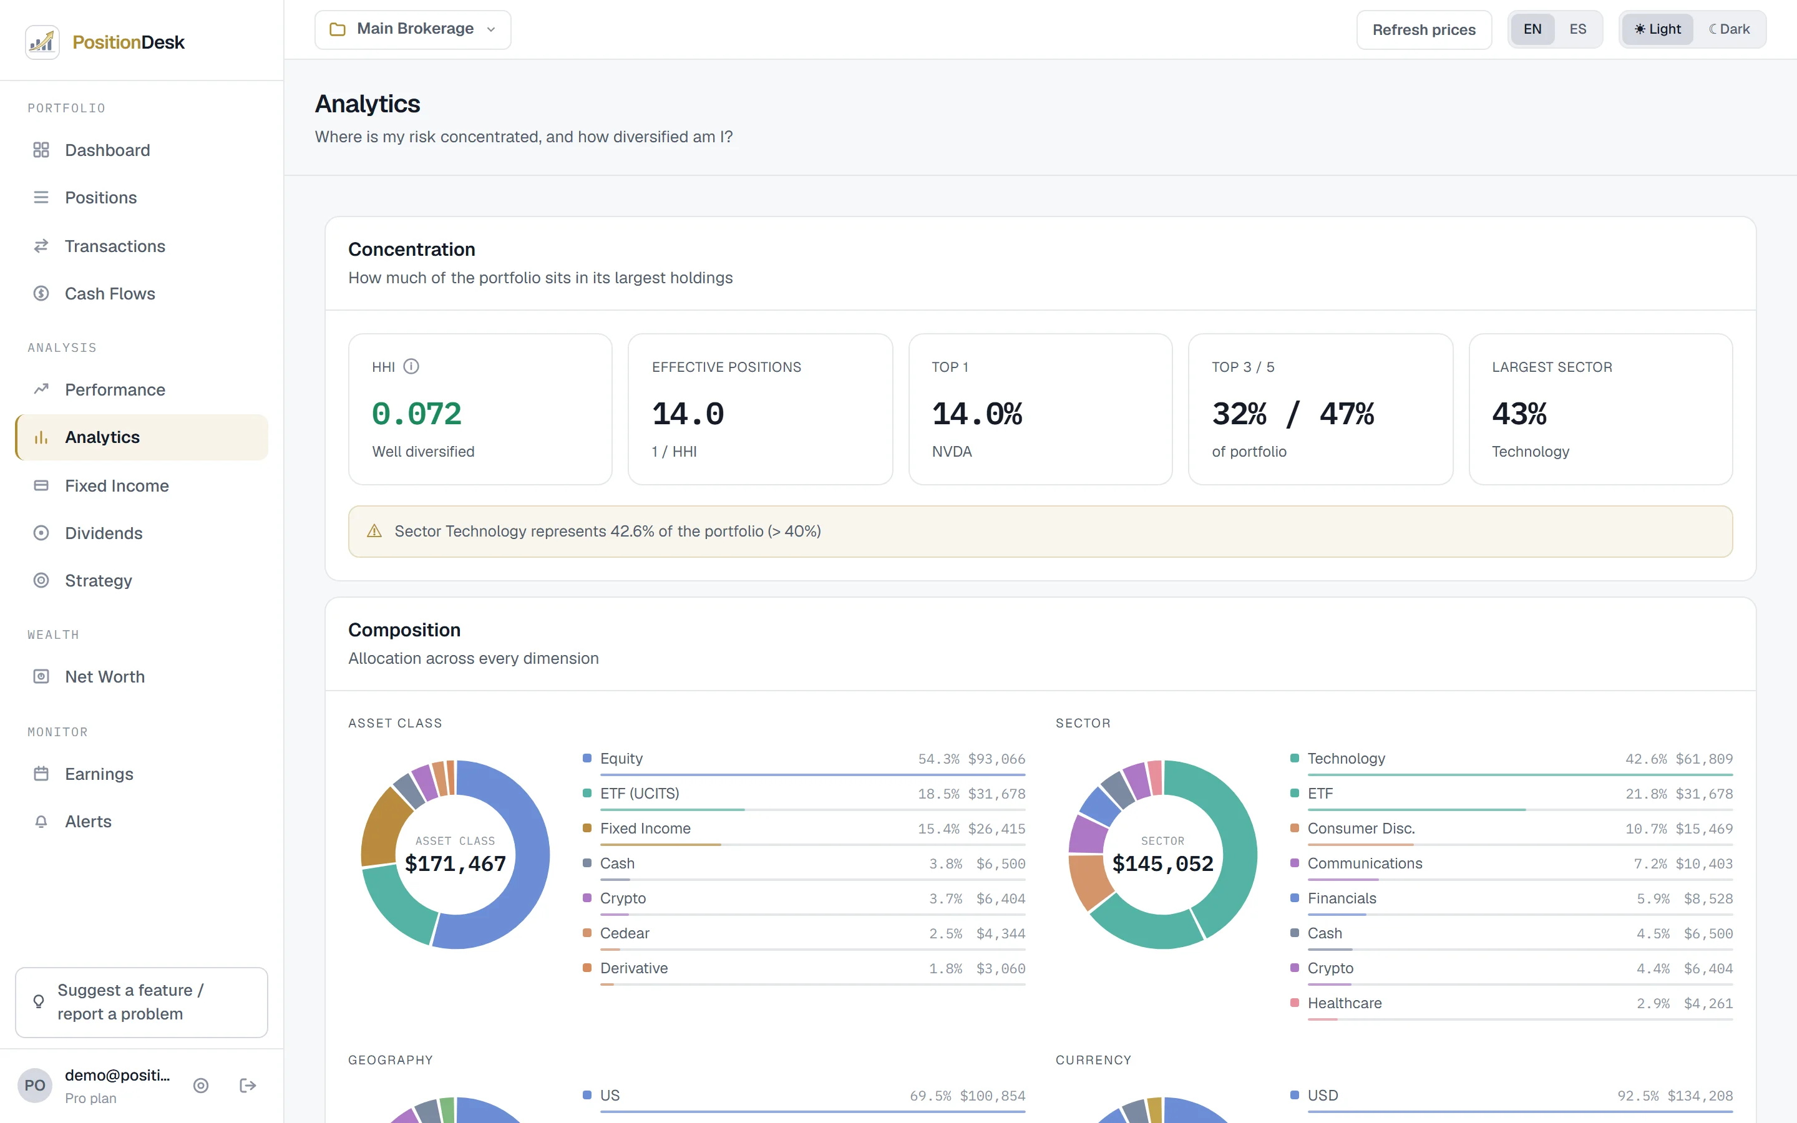Click the chevron next to Main Brokerage
1797x1123 pixels.
tap(491, 30)
